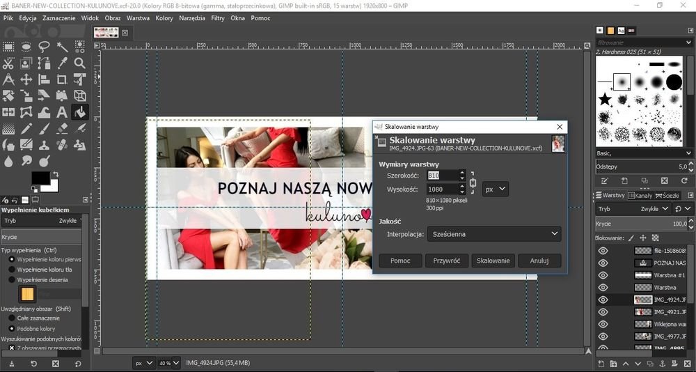
Task: Toggle eye for IMG_4921.JPG layer
Action: pos(602,312)
